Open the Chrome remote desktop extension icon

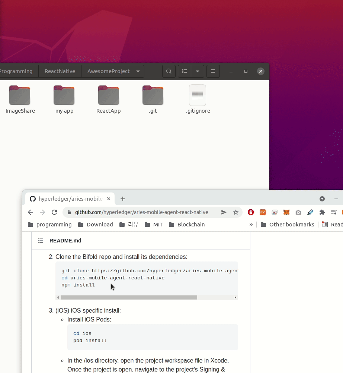pos(275,212)
